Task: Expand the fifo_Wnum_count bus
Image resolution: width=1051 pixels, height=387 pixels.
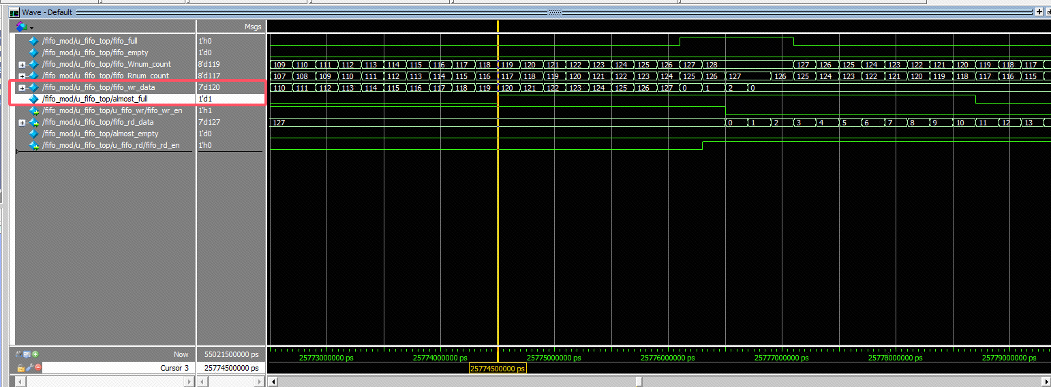Action: click(22, 65)
